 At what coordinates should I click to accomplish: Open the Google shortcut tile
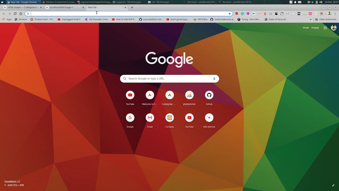click(130, 120)
